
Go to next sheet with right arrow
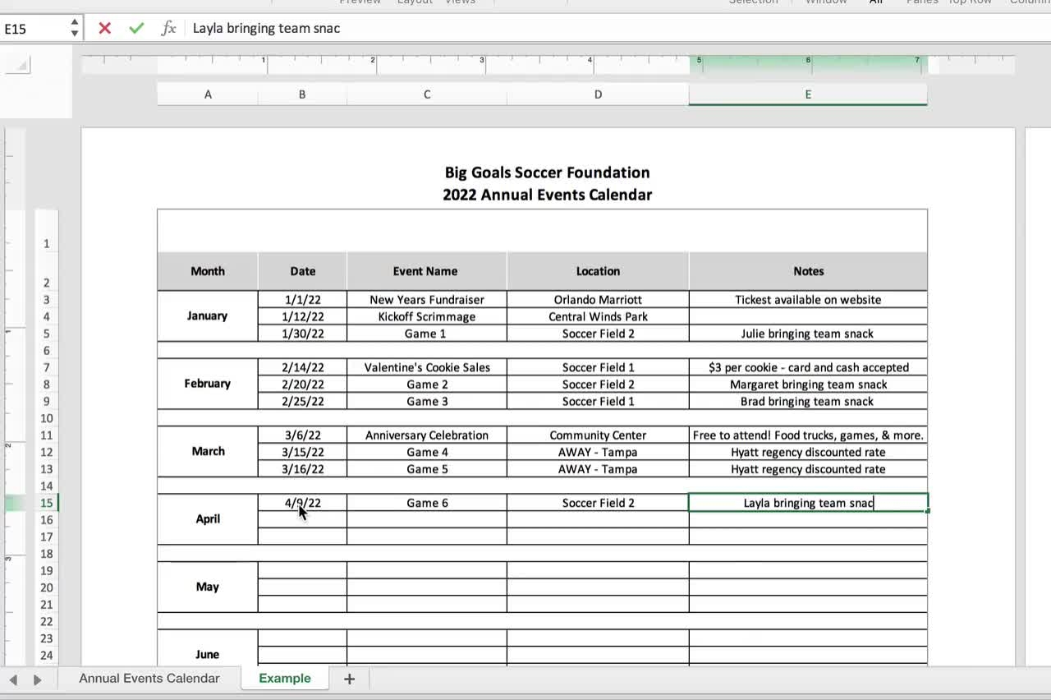tap(37, 679)
